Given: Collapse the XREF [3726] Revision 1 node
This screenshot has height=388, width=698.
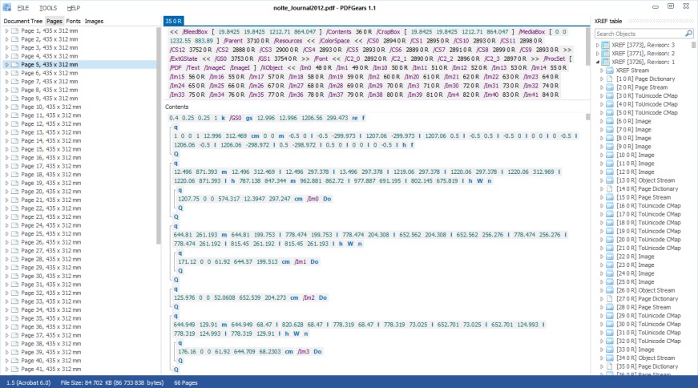Looking at the screenshot, I should point(598,62).
